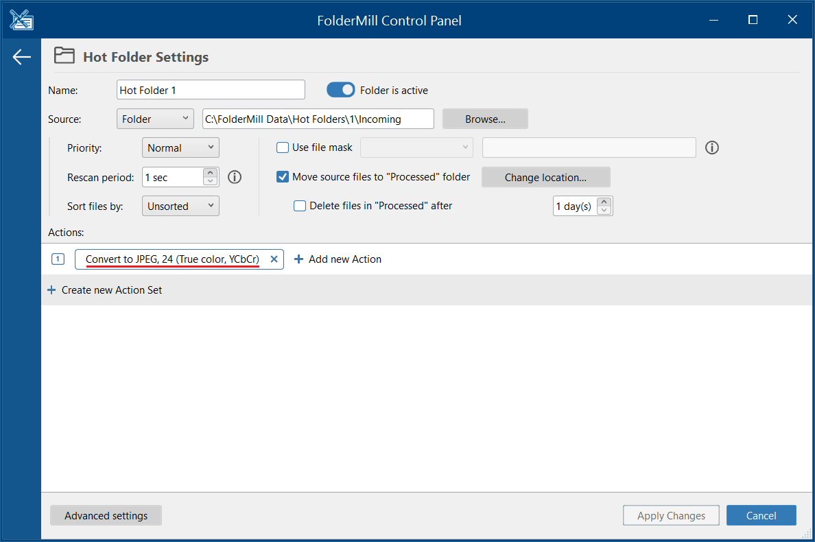Screen dimensions: 815x542
Task: Toggle the Folder is active switch
Action: click(x=340, y=90)
